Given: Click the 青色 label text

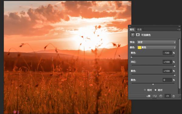Looking at the screenshot, I should 133,53.
